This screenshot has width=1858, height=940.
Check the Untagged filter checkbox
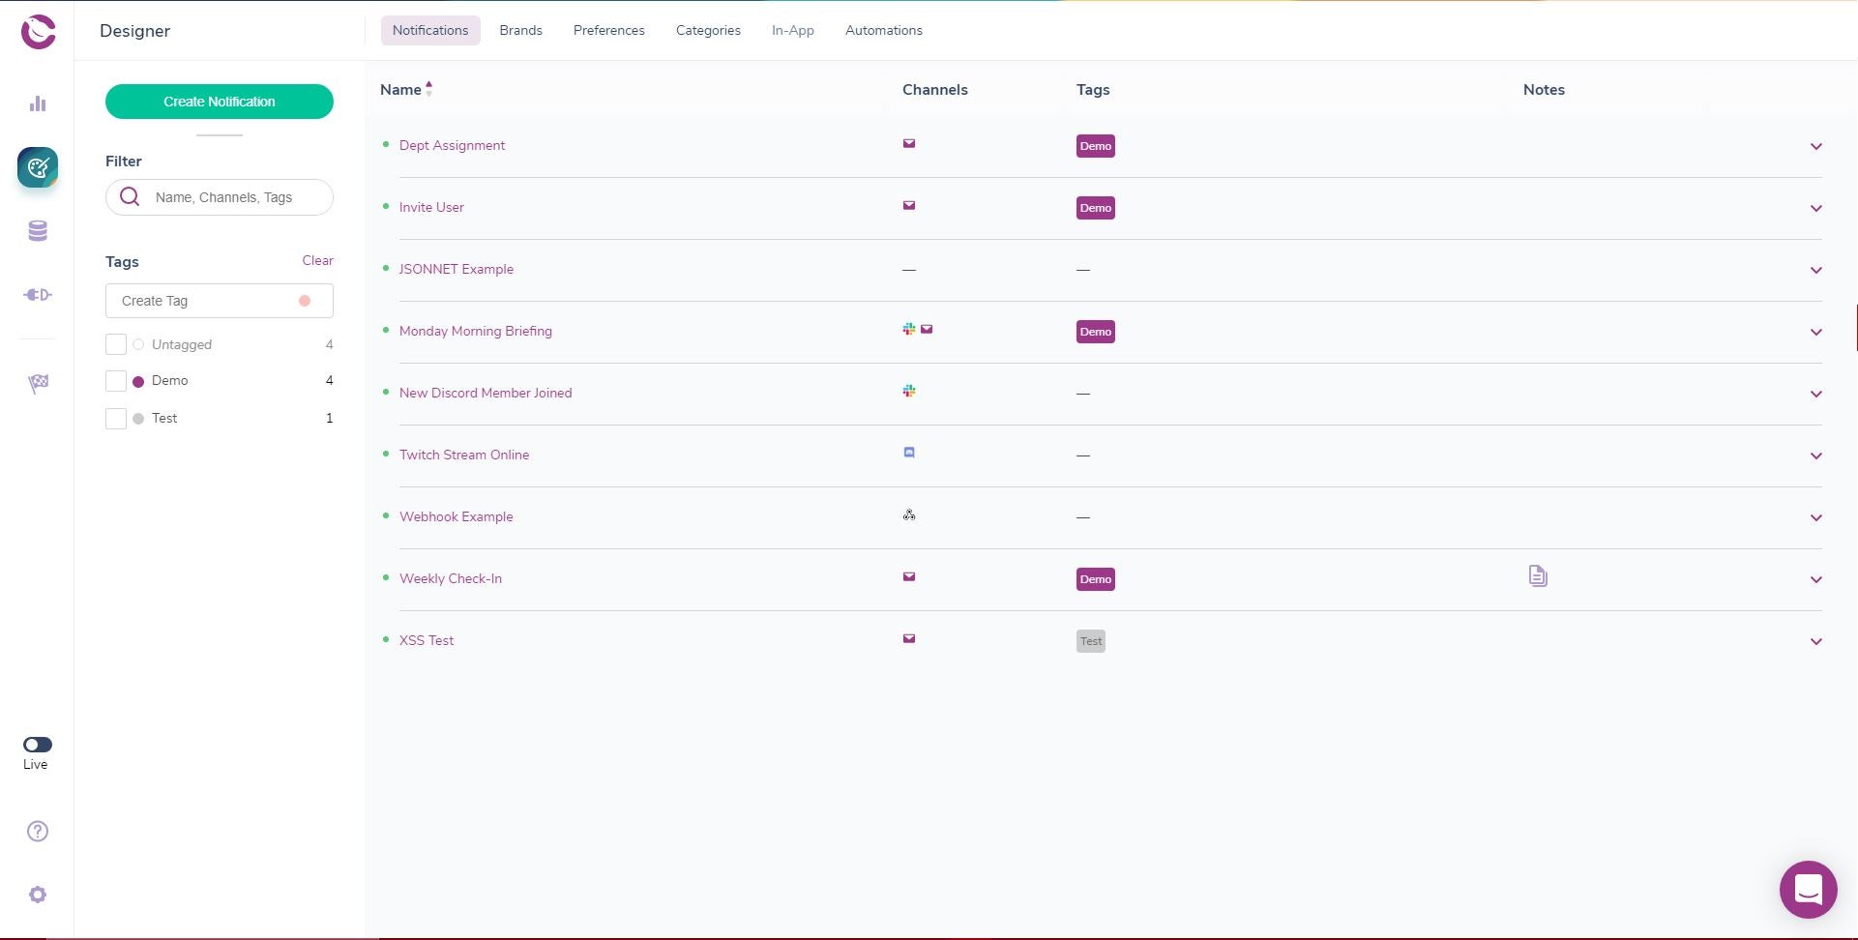point(116,344)
